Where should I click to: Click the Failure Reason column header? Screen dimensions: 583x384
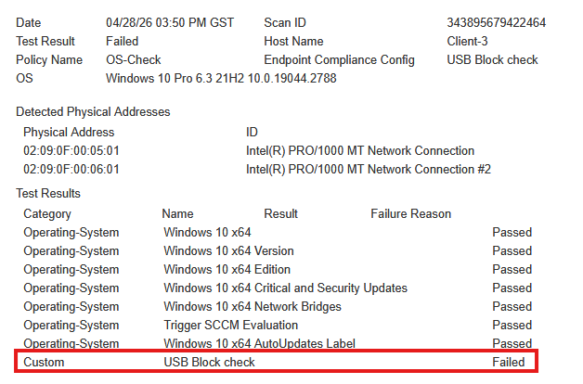coord(410,214)
